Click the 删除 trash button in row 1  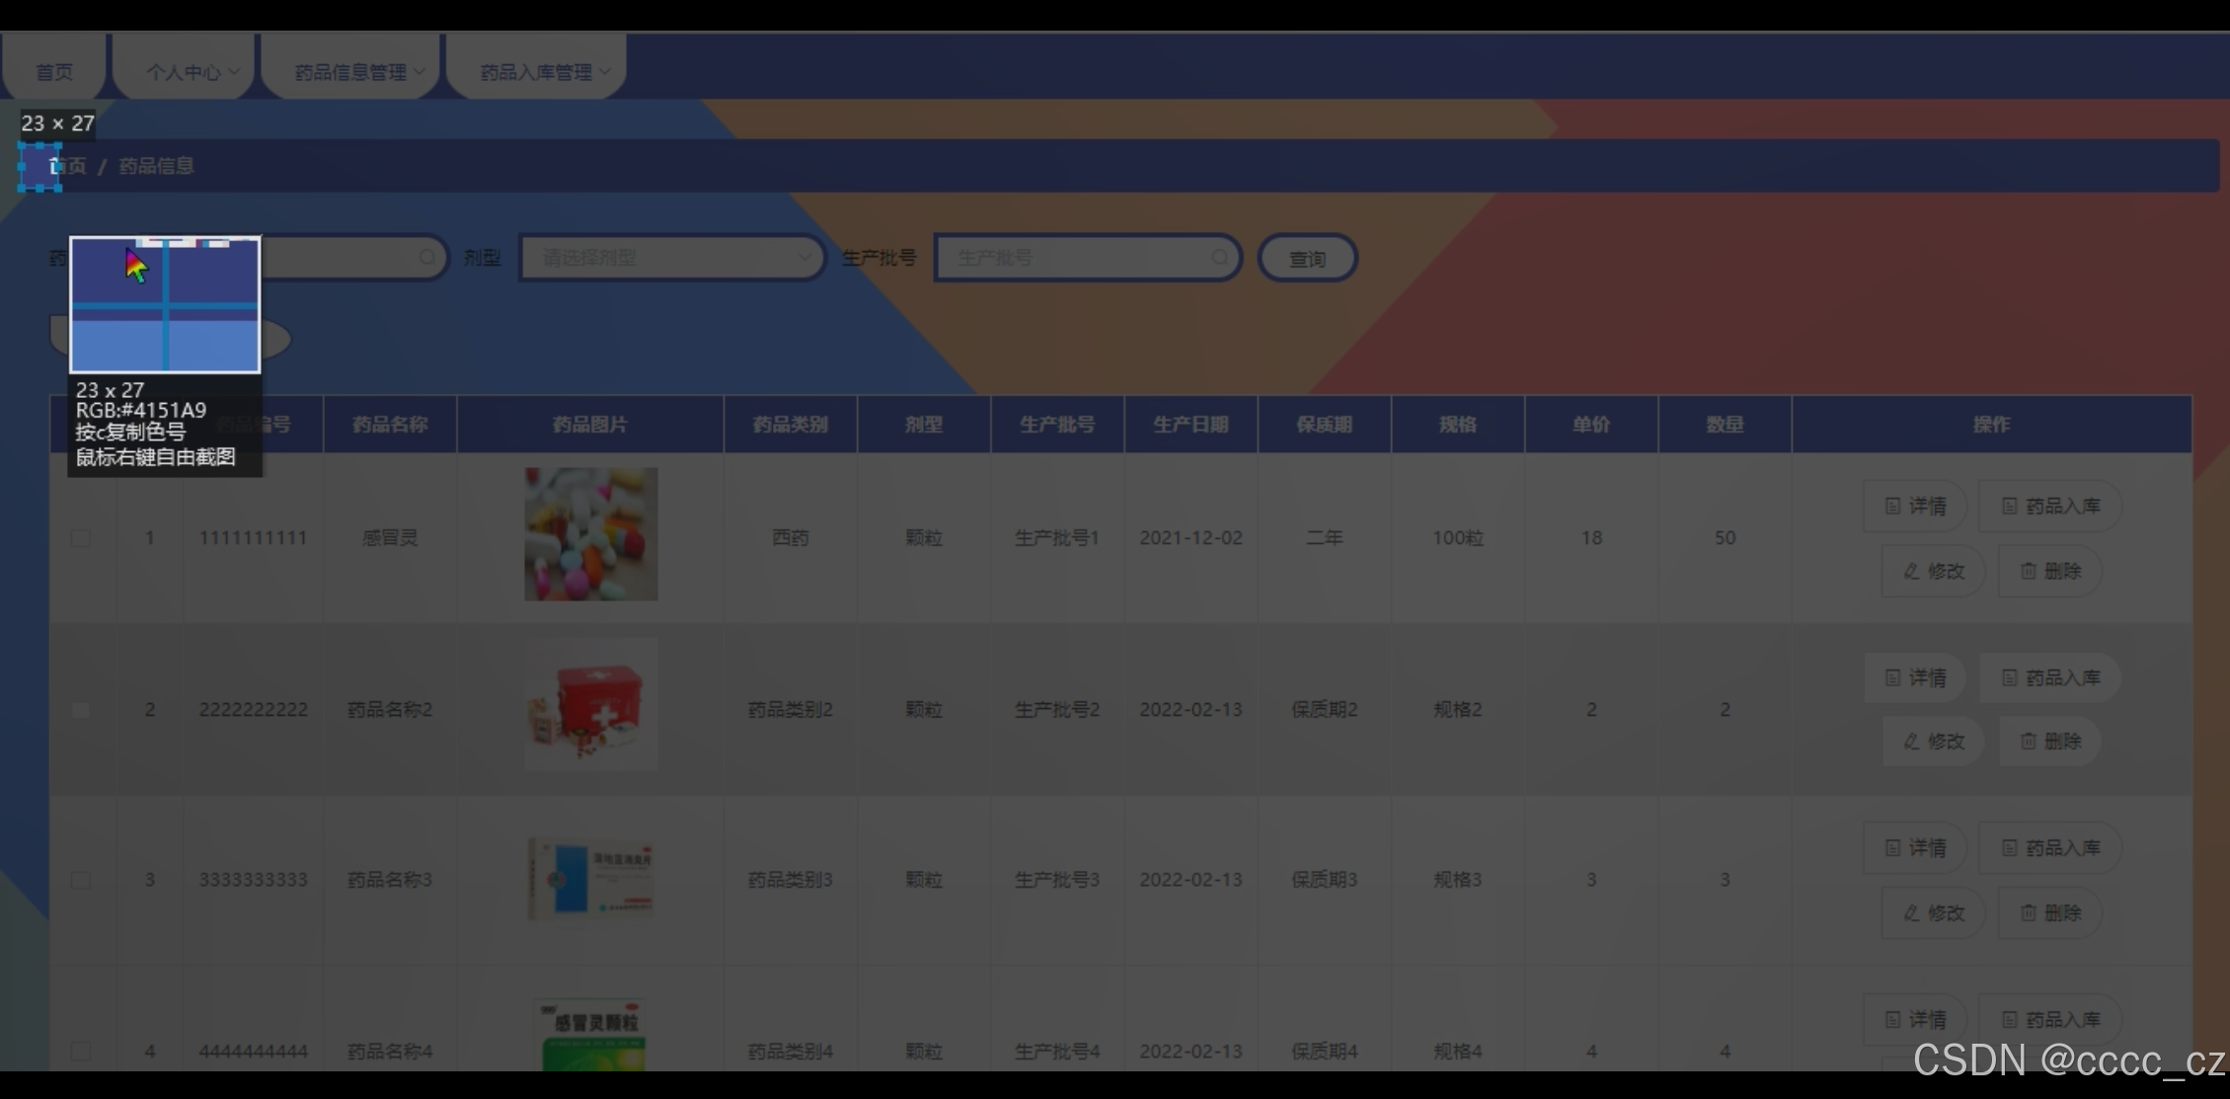click(x=2049, y=571)
